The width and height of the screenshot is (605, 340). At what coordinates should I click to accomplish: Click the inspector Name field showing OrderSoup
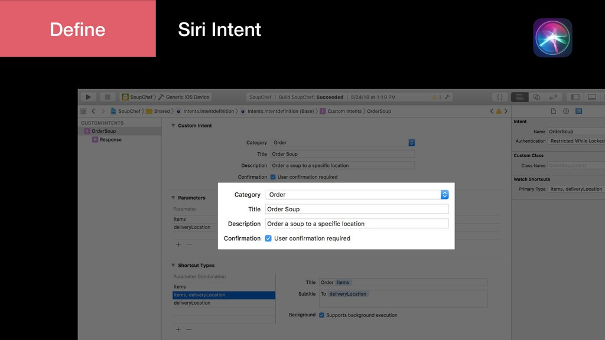[576, 132]
